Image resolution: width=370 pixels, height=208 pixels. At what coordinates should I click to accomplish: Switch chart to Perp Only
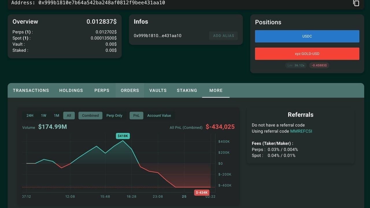point(114,115)
